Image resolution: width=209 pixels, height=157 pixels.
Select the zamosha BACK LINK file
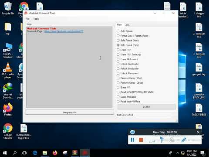pyautogui.click(x=199, y=91)
